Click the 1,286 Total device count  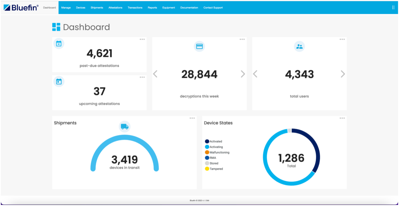(291, 158)
